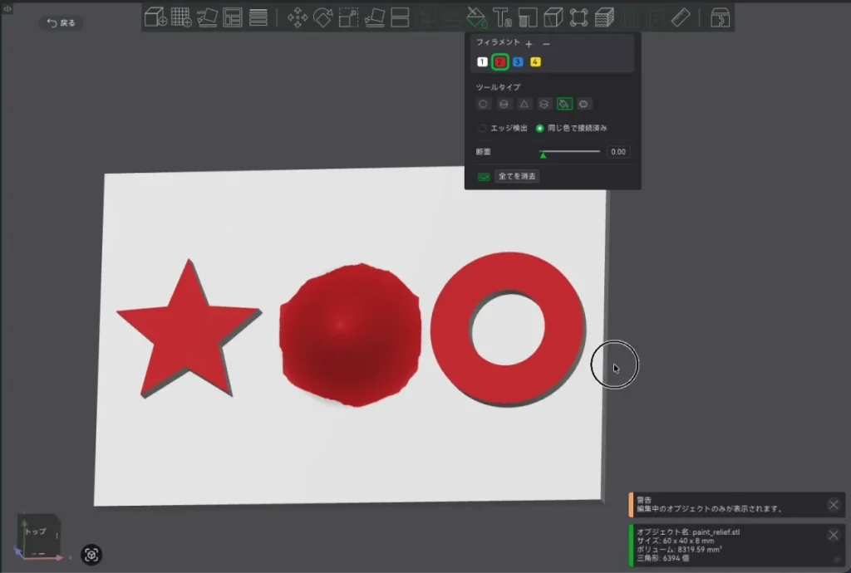Select the Rotate tool
Image resolution: width=851 pixels, height=573 pixels.
click(323, 17)
